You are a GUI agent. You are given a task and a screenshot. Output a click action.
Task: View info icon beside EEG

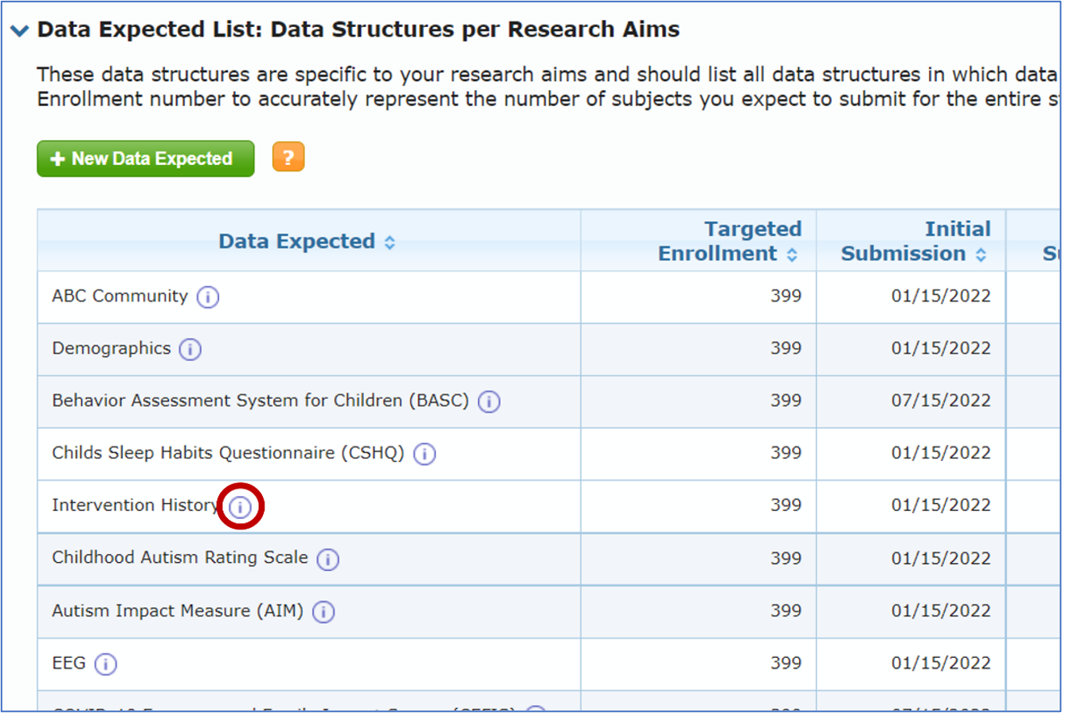pyautogui.click(x=105, y=664)
